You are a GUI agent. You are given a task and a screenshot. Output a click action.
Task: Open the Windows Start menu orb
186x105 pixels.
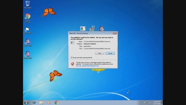[26, 103]
